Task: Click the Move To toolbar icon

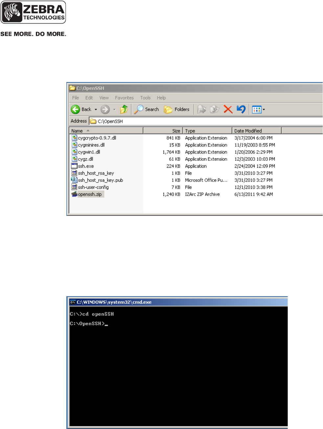Action: point(201,109)
